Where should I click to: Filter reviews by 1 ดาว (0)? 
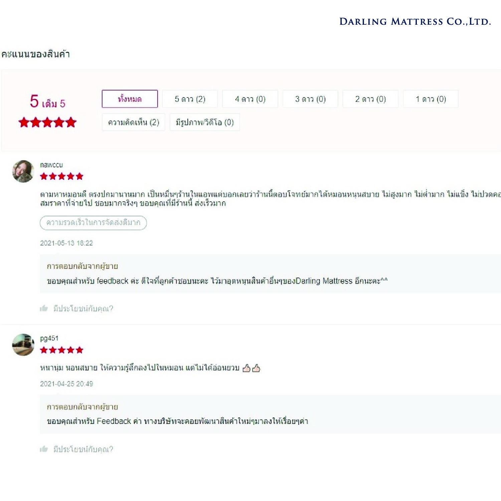click(x=431, y=99)
